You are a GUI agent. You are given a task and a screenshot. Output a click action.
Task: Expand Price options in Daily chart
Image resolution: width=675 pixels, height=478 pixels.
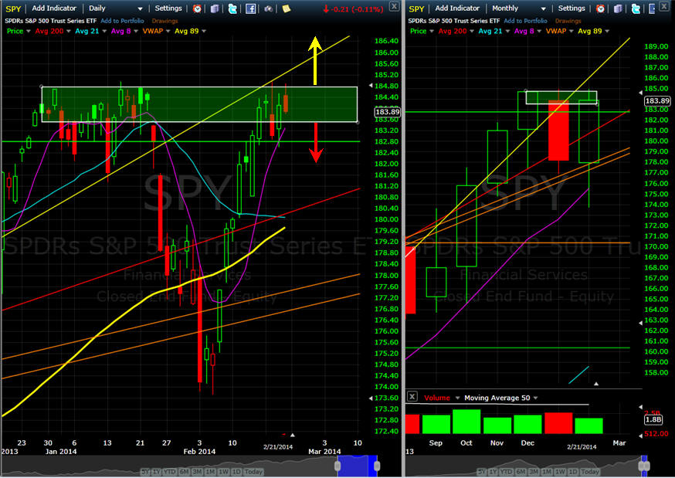point(29,31)
